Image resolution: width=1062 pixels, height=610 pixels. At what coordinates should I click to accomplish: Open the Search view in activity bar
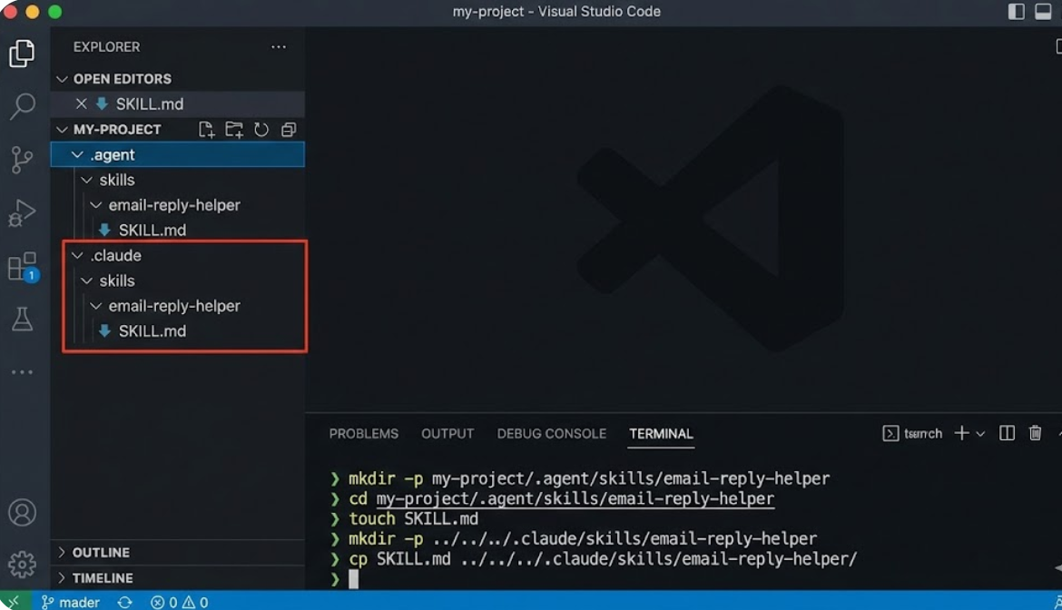click(x=22, y=106)
